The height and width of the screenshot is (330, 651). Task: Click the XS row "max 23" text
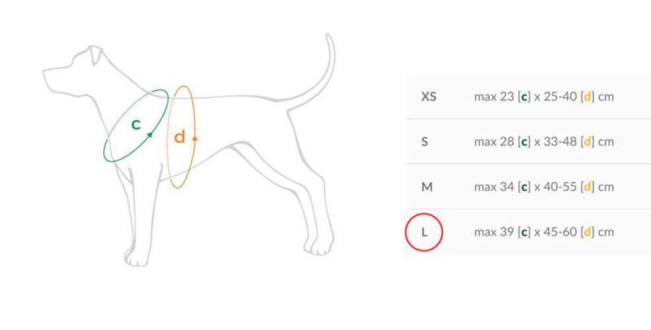(494, 96)
